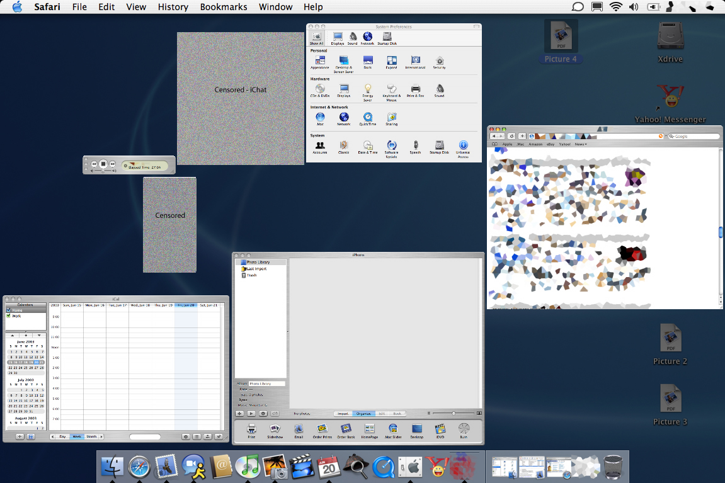Click the mini-calendar up arrow in iCal

(11, 335)
